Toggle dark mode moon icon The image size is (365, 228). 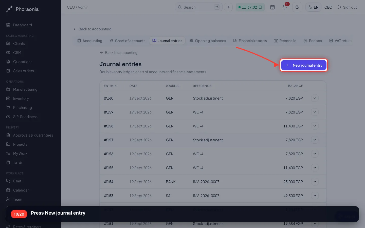click(x=297, y=7)
